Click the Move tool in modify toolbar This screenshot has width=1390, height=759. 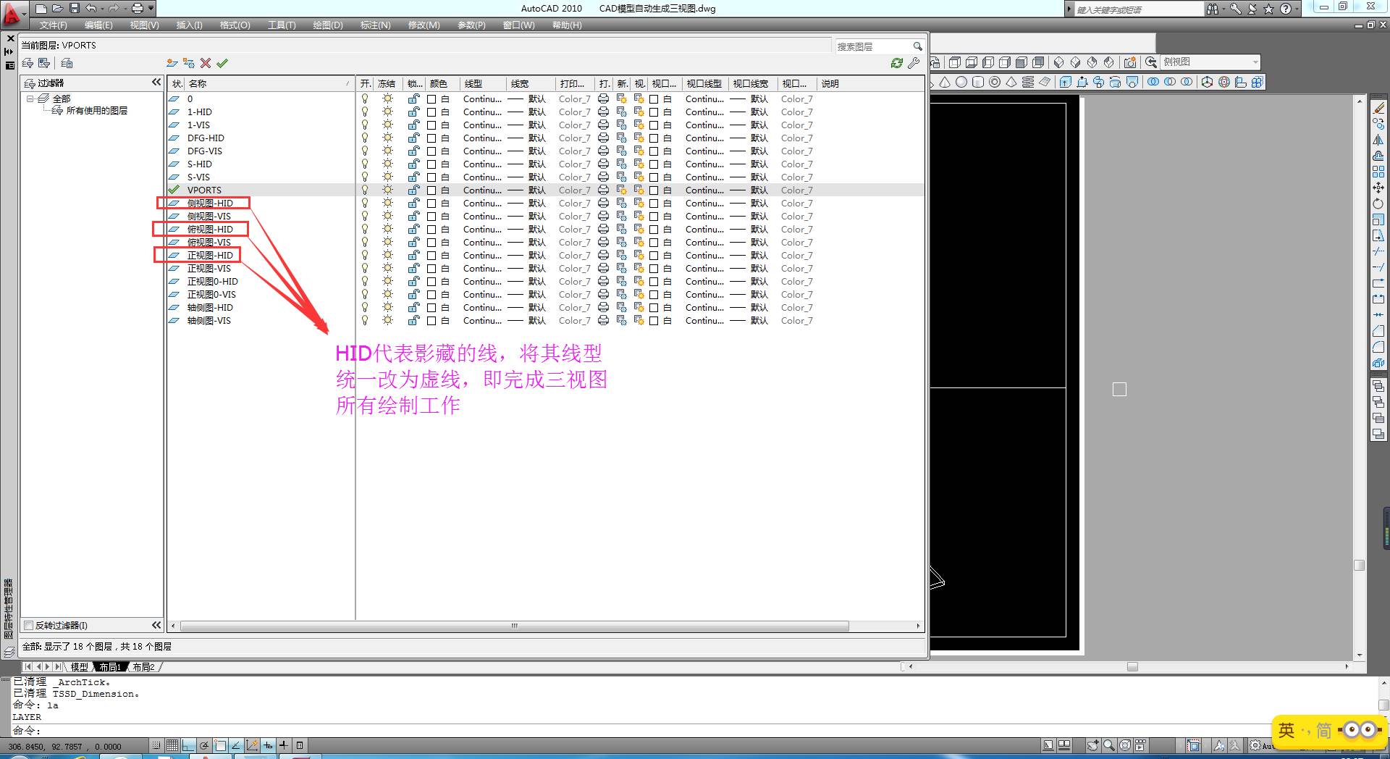[x=1378, y=188]
